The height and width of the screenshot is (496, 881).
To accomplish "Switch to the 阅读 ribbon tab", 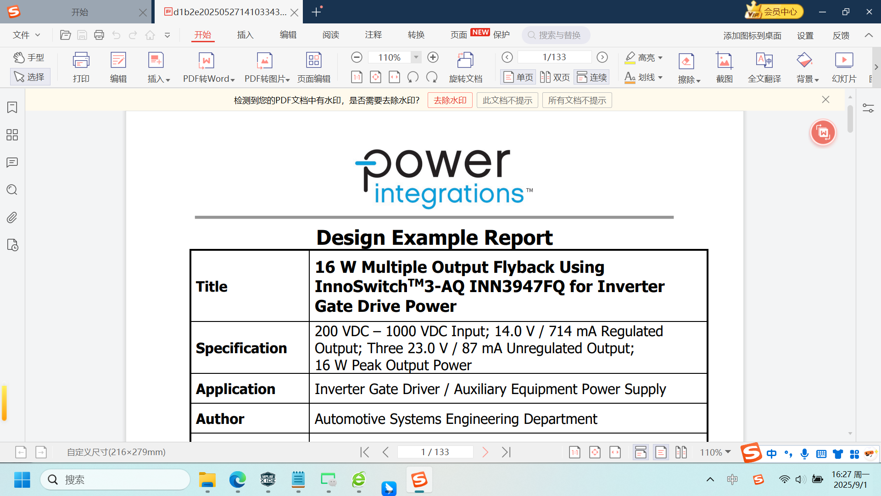I will pyautogui.click(x=330, y=35).
